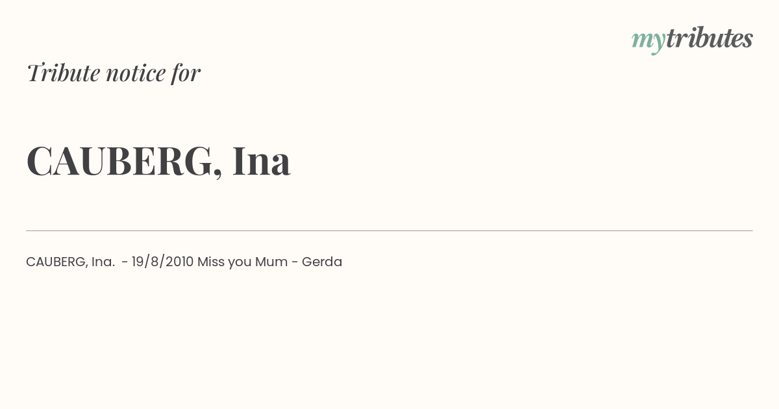Click the word "Mum" in the message
Screen dimensions: 779x409
[x=271, y=262]
